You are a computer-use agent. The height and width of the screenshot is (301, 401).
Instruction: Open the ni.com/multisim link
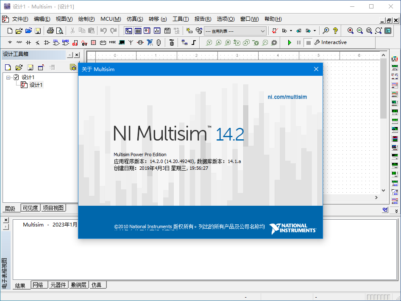287,97
